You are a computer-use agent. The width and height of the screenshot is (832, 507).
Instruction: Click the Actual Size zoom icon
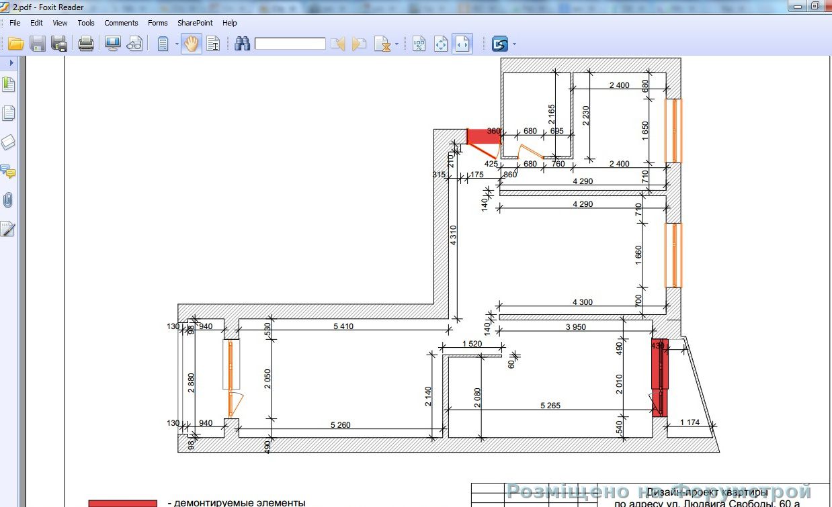[x=419, y=44]
